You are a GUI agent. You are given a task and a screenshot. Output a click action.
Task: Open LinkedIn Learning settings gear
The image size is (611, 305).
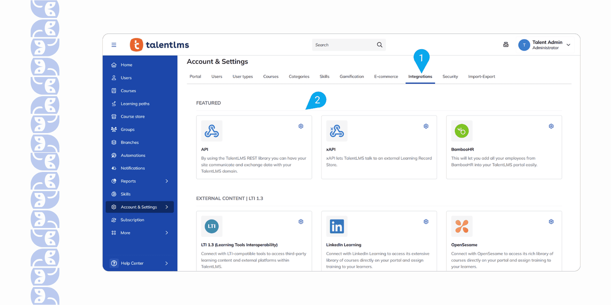pyautogui.click(x=426, y=222)
